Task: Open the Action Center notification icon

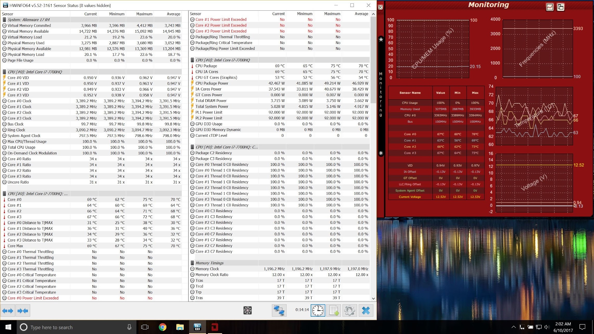Action: pos(583,327)
